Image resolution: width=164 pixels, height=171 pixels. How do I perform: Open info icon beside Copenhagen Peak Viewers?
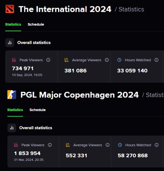(x=50, y=145)
